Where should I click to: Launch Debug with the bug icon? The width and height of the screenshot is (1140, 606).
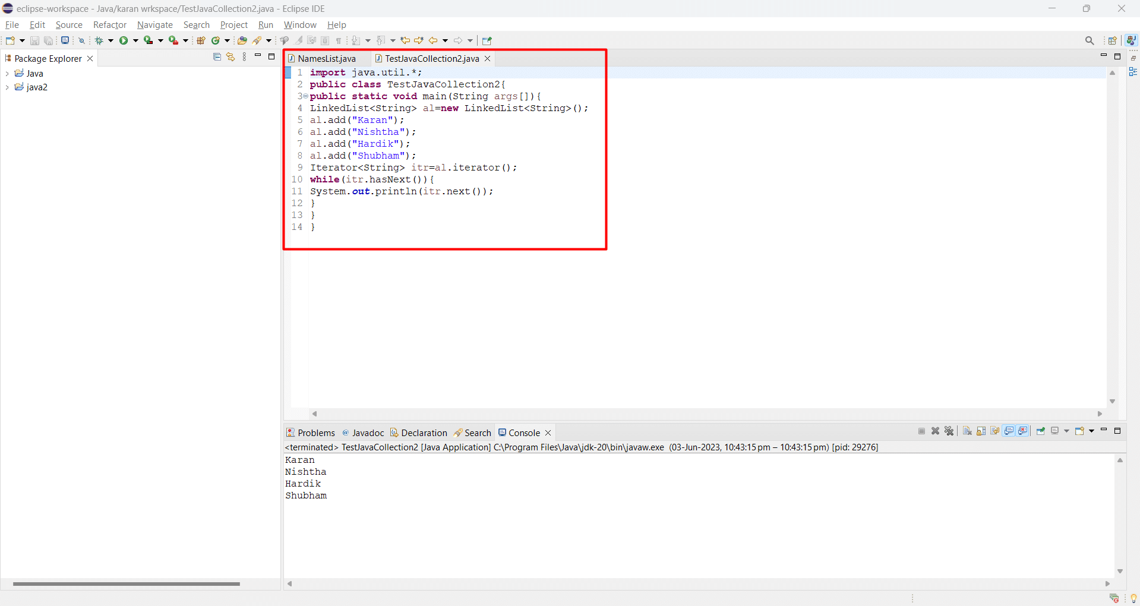click(x=99, y=40)
